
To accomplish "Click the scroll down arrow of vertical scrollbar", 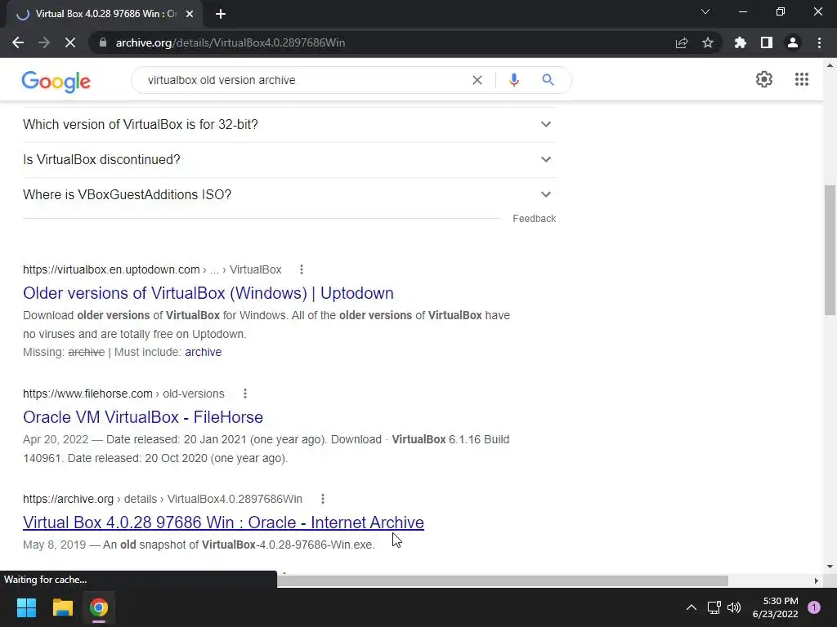I will point(830,567).
